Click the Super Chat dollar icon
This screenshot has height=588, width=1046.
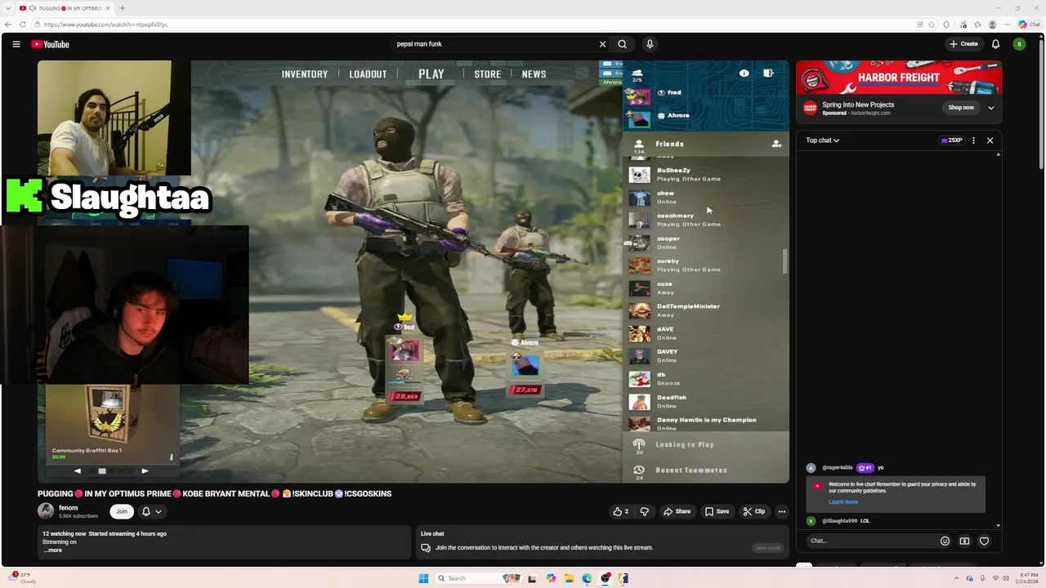pyautogui.click(x=964, y=541)
